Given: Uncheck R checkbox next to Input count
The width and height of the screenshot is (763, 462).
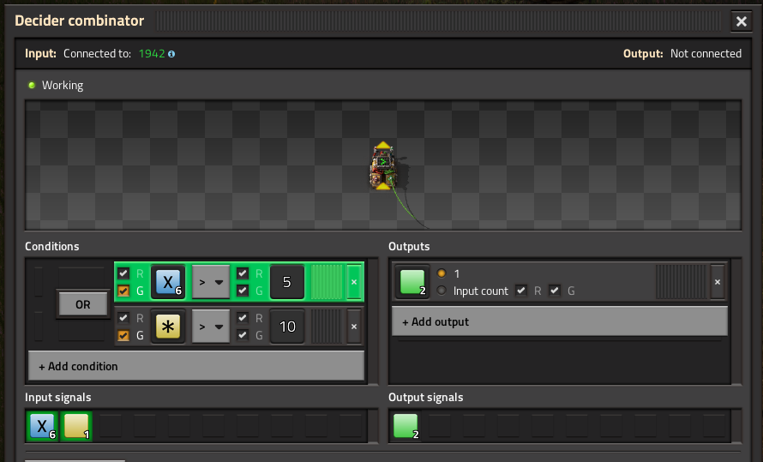Looking at the screenshot, I should [x=521, y=291].
